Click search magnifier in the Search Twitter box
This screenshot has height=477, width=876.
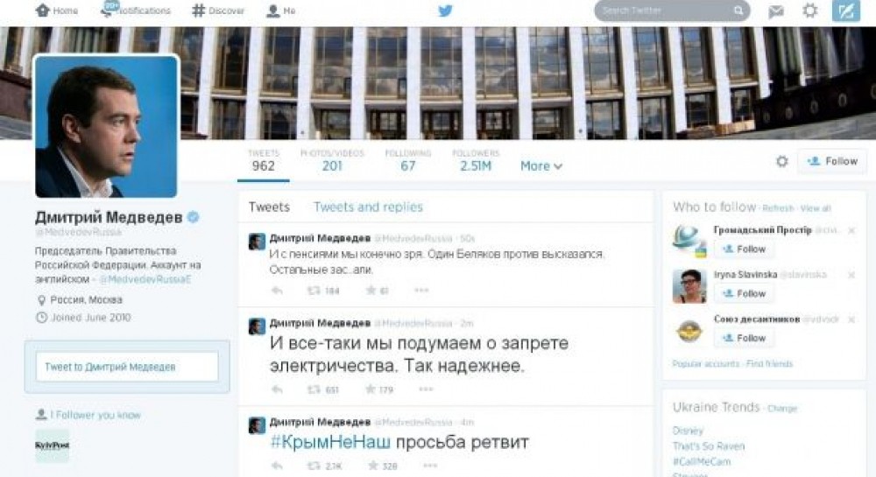(738, 11)
